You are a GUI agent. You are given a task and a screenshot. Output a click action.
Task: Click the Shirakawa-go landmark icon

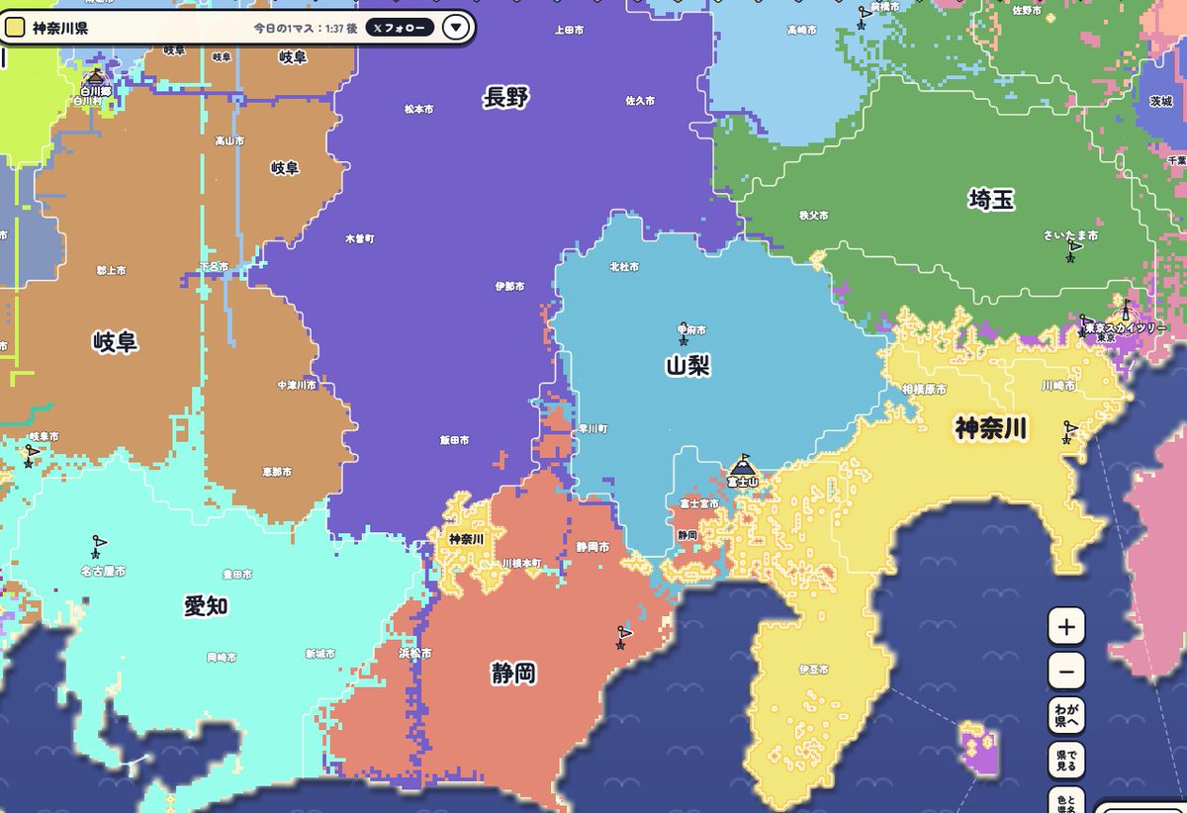coord(96,77)
